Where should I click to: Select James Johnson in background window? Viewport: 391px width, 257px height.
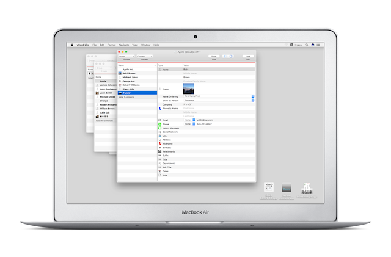coord(106,85)
